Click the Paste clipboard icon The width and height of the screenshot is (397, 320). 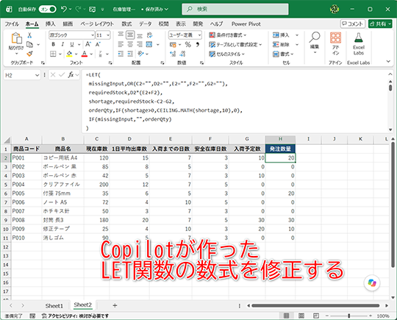pos(16,38)
